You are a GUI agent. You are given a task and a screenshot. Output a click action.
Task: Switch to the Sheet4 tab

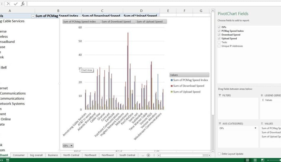[x=5, y=155]
